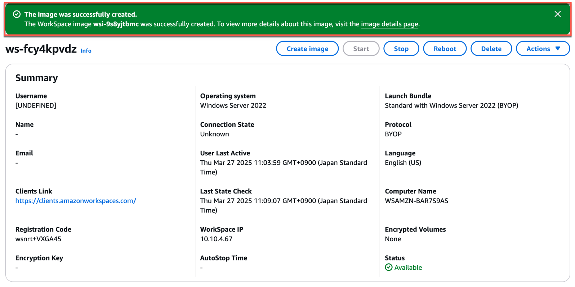Select the Windows Server 2022 operating system value
The image size is (575, 287).
233,105
